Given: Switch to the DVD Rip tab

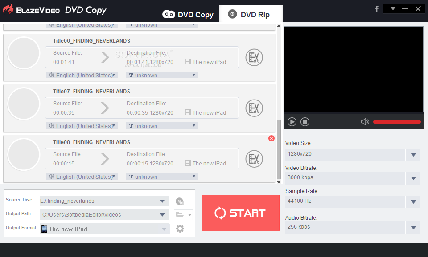Looking at the screenshot, I should (x=251, y=14).
